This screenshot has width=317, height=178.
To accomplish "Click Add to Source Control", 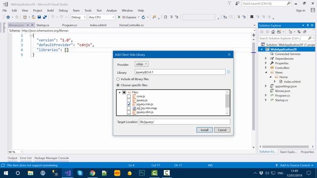I will coord(295,165).
